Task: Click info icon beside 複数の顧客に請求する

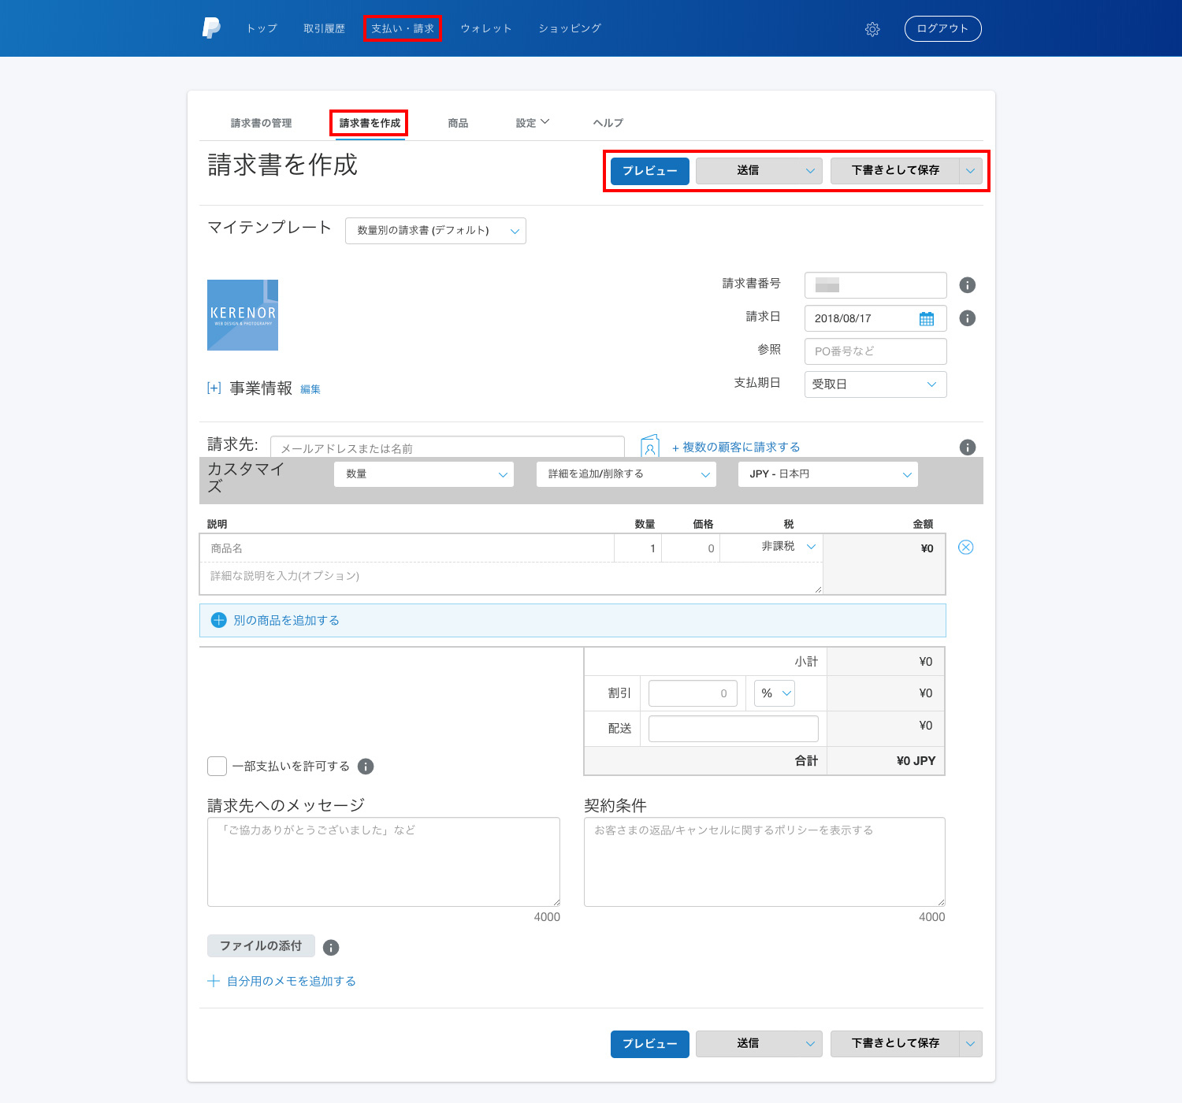Action: pyautogui.click(x=968, y=448)
